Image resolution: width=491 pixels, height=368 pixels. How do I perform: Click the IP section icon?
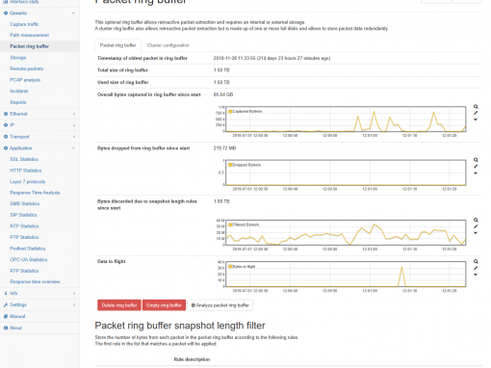(x=6, y=125)
